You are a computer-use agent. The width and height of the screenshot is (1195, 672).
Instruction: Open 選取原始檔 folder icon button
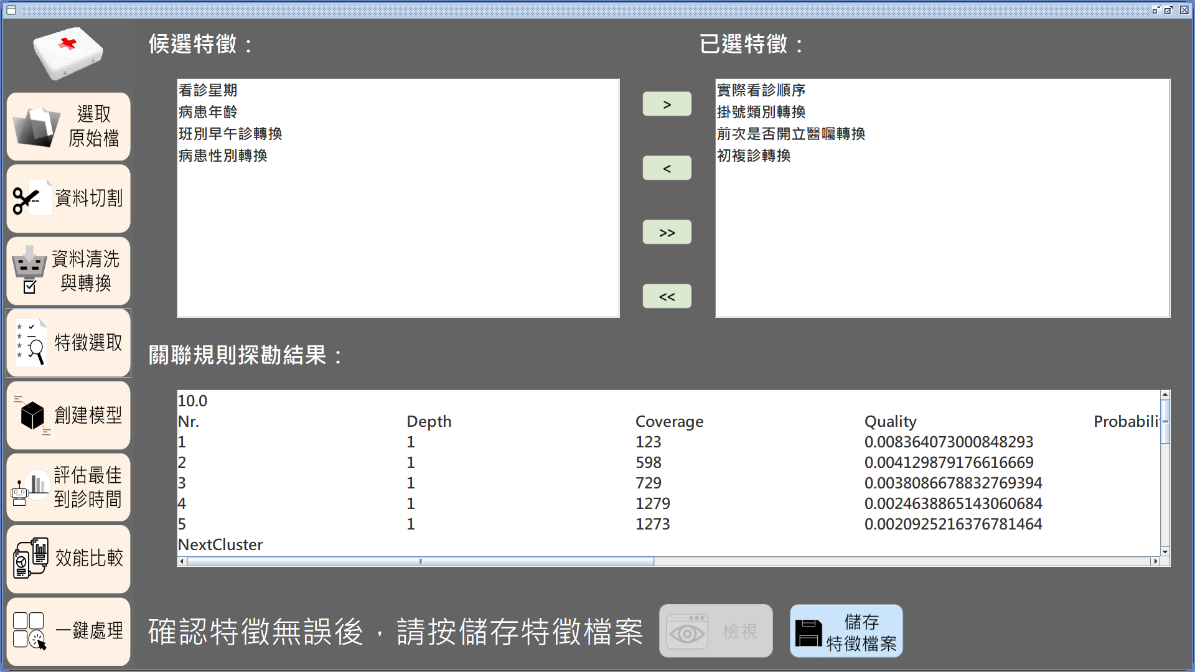(x=37, y=126)
